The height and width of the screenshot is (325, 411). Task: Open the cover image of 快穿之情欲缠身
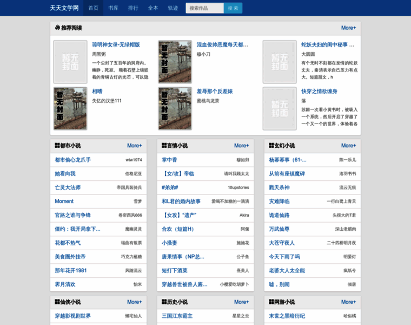click(280, 108)
